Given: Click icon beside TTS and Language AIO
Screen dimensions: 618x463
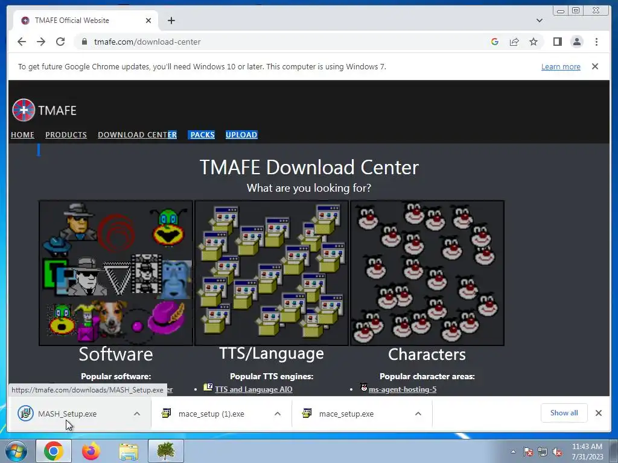Looking at the screenshot, I should tap(208, 388).
